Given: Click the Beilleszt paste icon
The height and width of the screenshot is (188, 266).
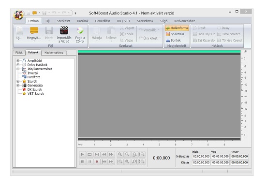Looking at the screenshot, I should [111, 30].
